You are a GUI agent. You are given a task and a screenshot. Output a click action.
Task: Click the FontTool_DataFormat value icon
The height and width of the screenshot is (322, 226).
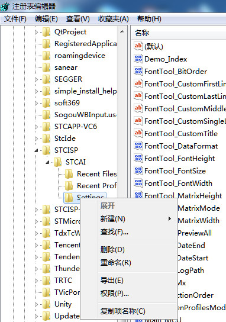pos(138,146)
